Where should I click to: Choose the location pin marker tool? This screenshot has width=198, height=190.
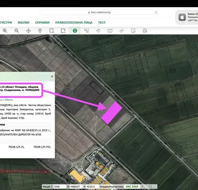pyautogui.click(x=40, y=31)
